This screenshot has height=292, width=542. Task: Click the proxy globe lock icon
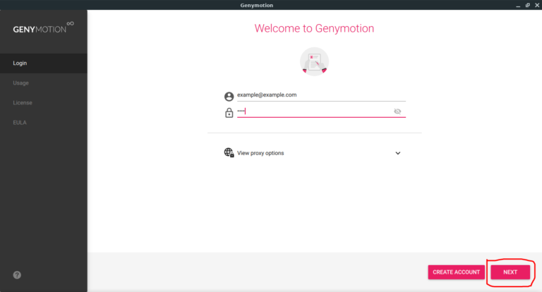point(229,152)
